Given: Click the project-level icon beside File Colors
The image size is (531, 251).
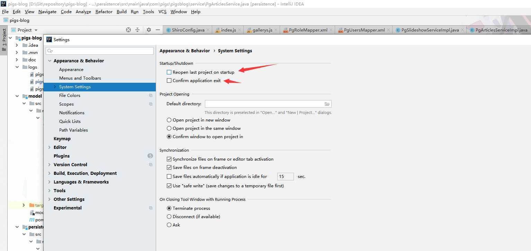Looking at the screenshot, I should coord(151,96).
